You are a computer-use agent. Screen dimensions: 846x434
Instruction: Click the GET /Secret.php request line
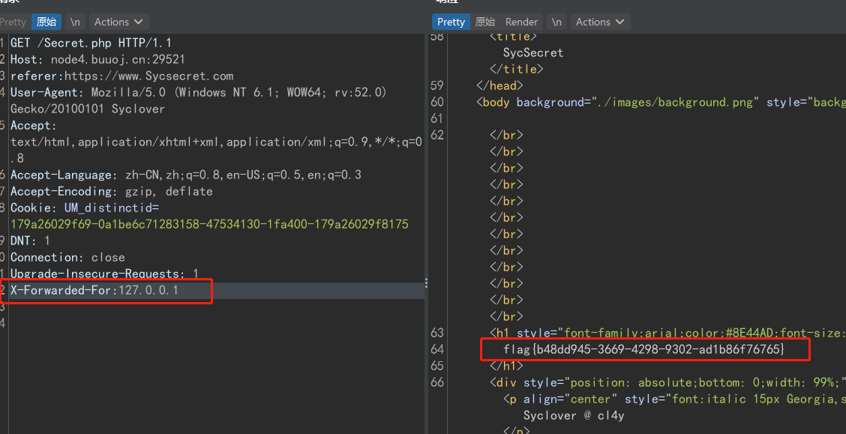click(x=91, y=43)
